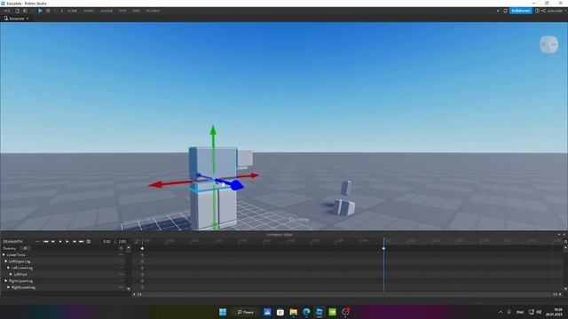Viewport: 568px width, 319px height.
Task: Expand the RightUpperLeg track
Action: [x=6, y=281]
